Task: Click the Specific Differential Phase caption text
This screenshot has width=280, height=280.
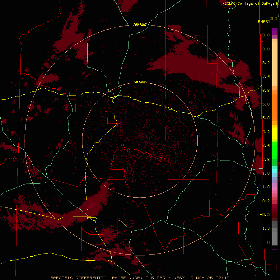Action: 140,278
